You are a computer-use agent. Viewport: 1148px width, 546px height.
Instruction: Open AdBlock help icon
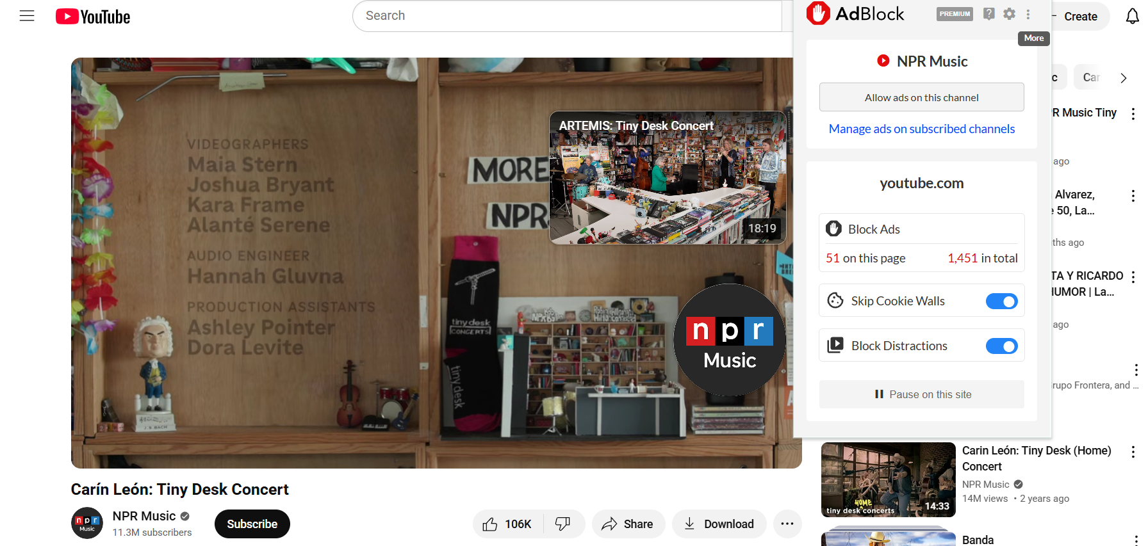(989, 14)
